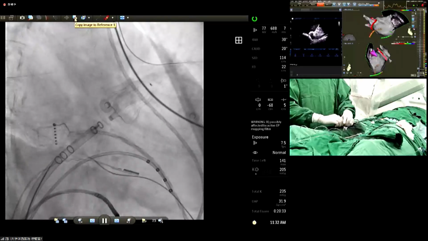Step to the previous image frame
The width and height of the screenshot is (428, 241).
[92, 220]
